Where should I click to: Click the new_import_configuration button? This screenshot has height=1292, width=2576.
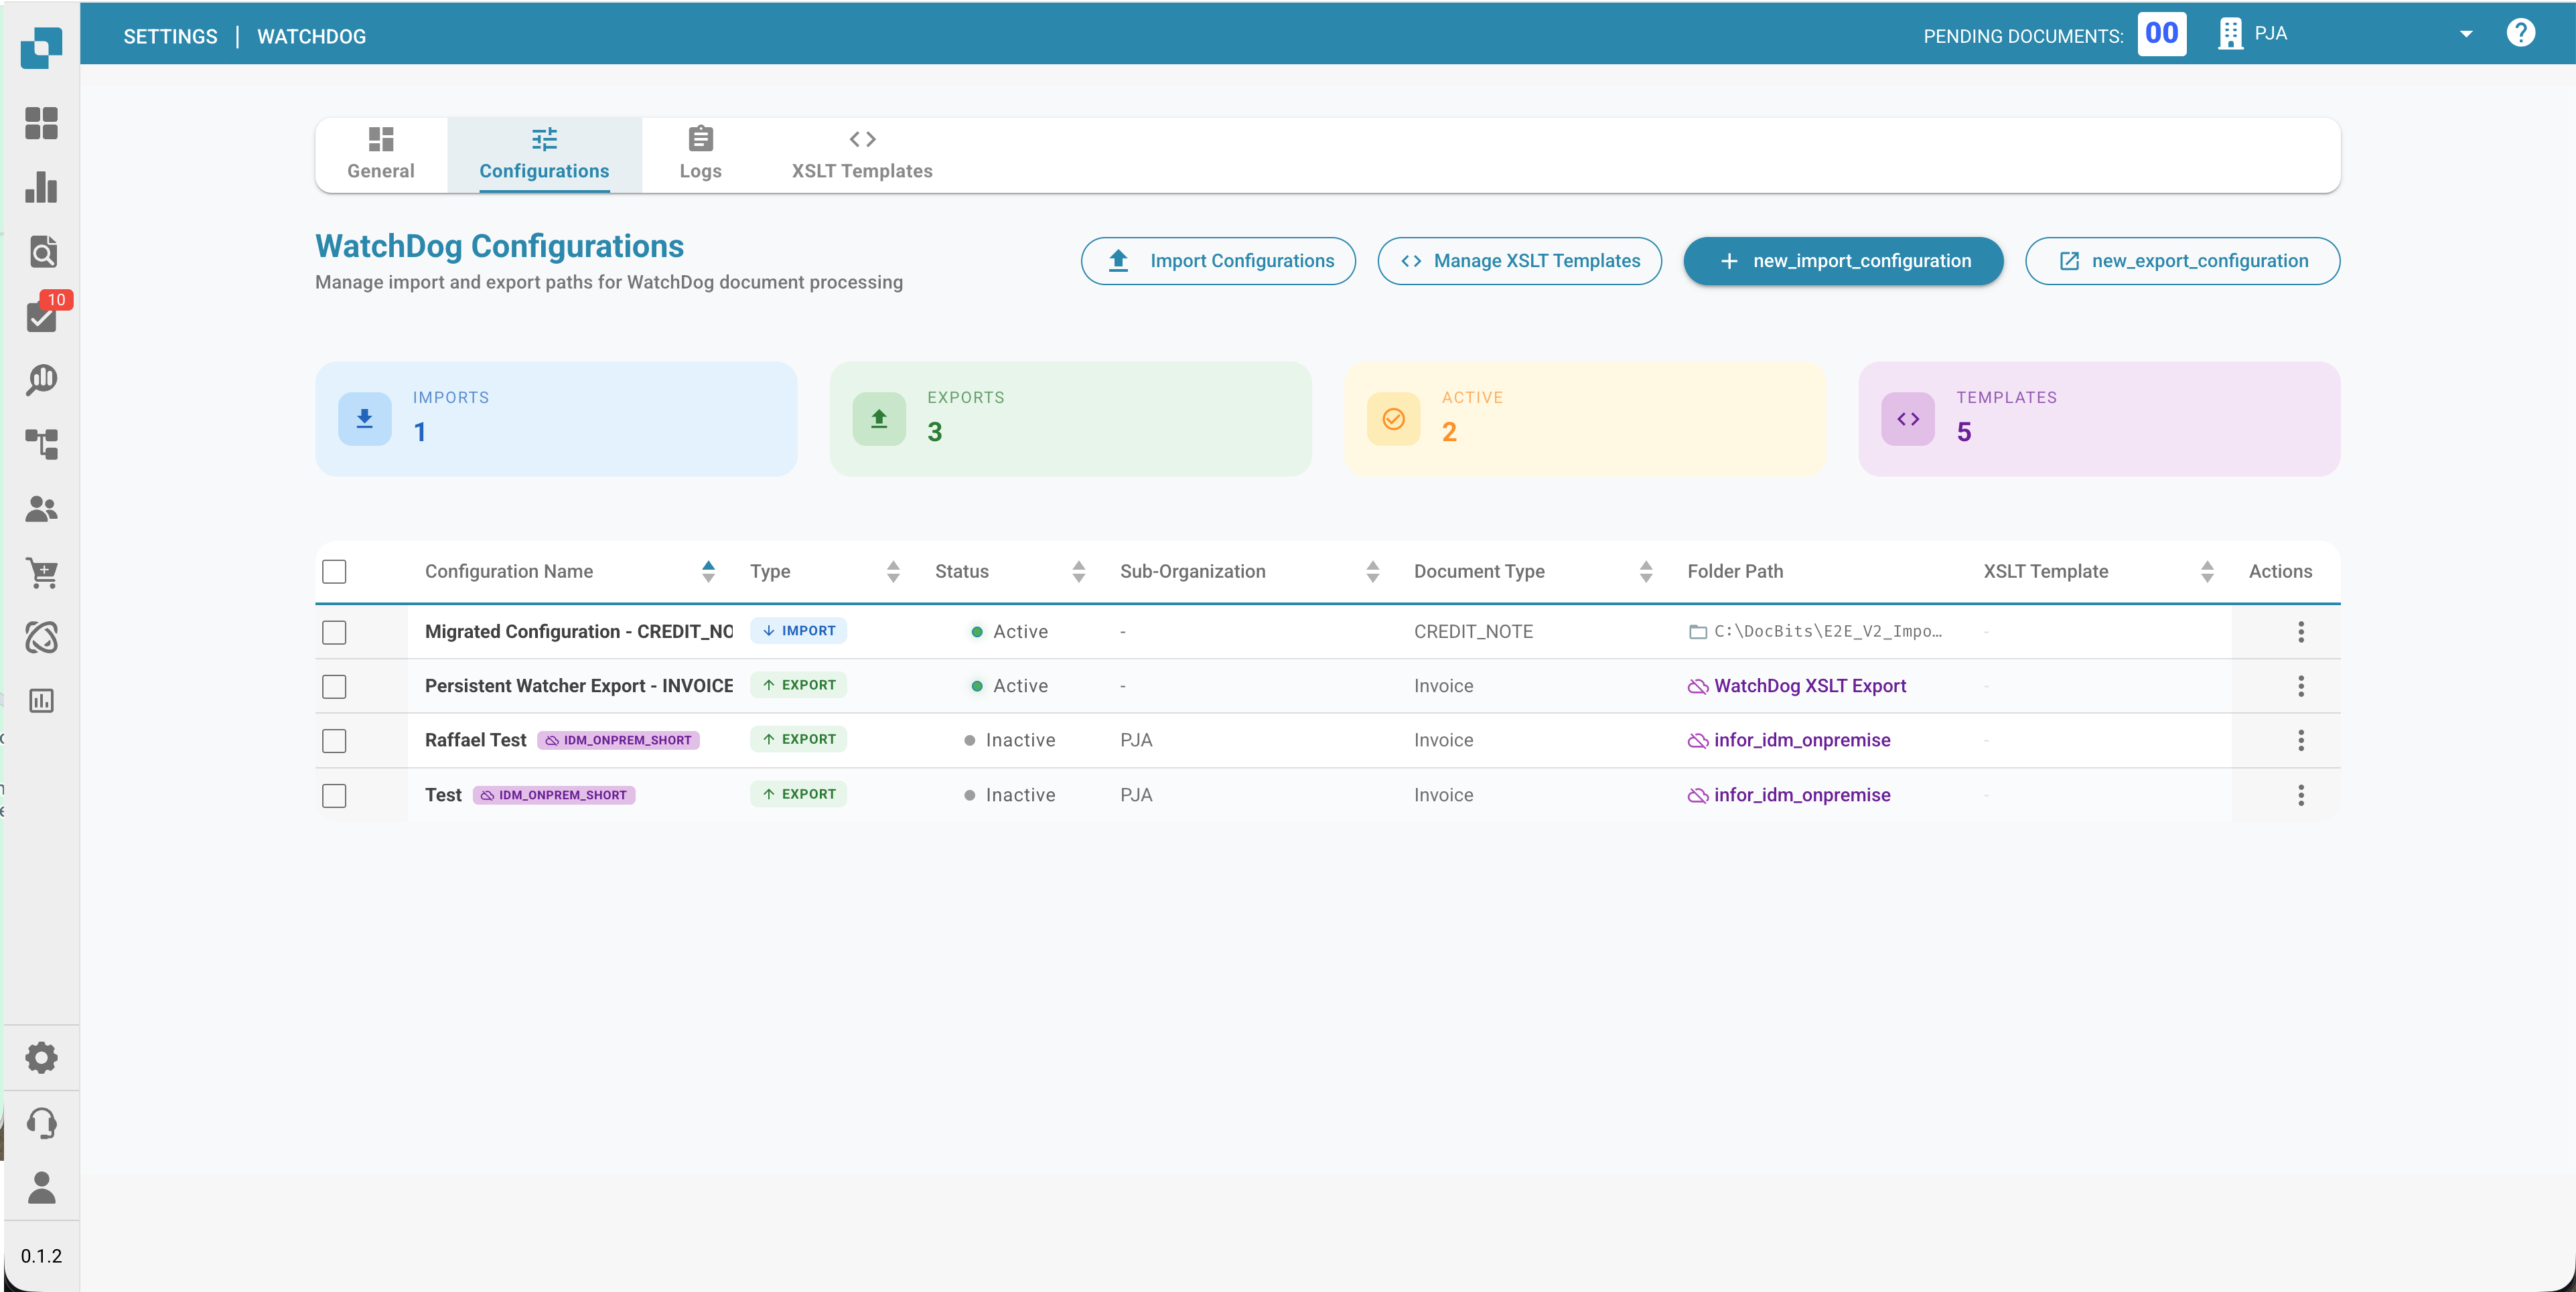1843,261
